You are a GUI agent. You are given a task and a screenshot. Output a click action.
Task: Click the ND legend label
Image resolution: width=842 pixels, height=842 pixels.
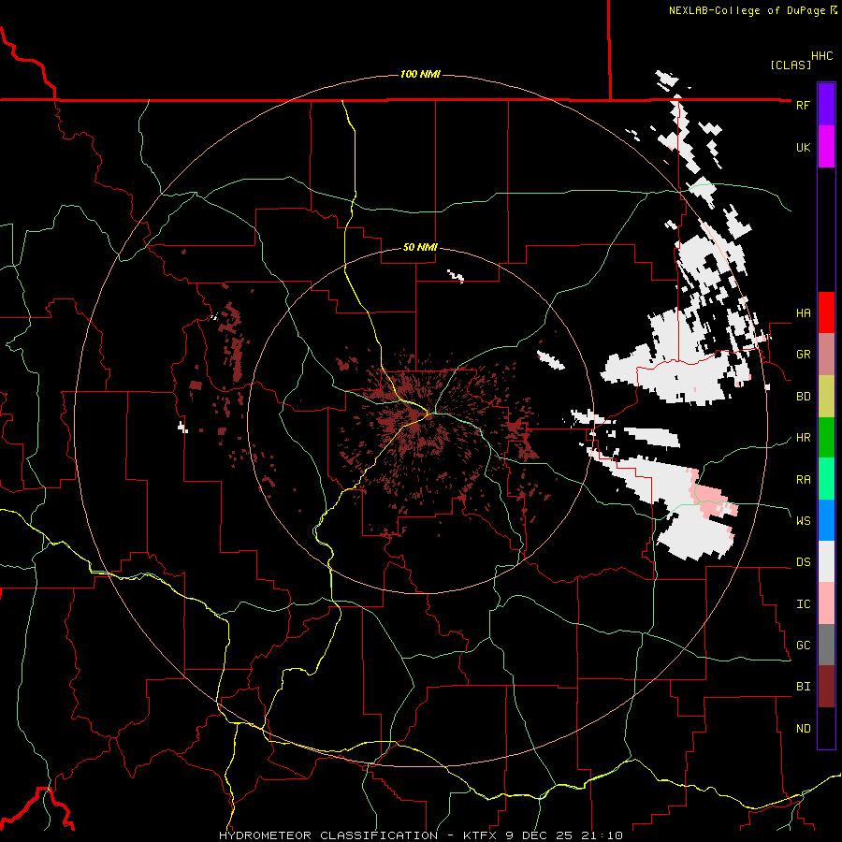tap(803, 729)
